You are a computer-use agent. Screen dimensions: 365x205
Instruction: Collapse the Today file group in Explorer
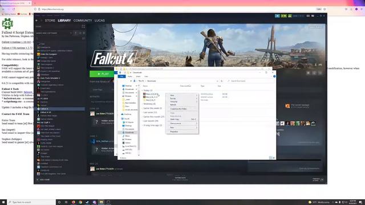coord(142,90)
